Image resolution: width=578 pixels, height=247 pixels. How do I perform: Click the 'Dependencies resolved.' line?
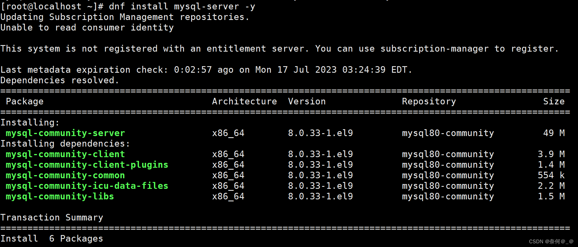[x=60, y=80]
